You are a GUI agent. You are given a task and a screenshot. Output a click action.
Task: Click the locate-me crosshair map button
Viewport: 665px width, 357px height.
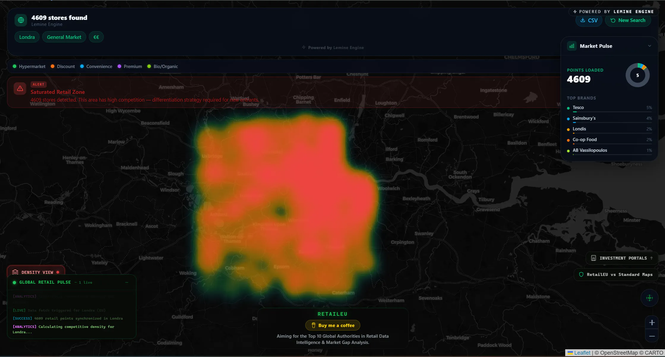[650, 298]
